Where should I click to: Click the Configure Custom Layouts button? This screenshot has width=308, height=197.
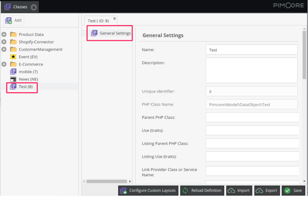pos(148,191)
